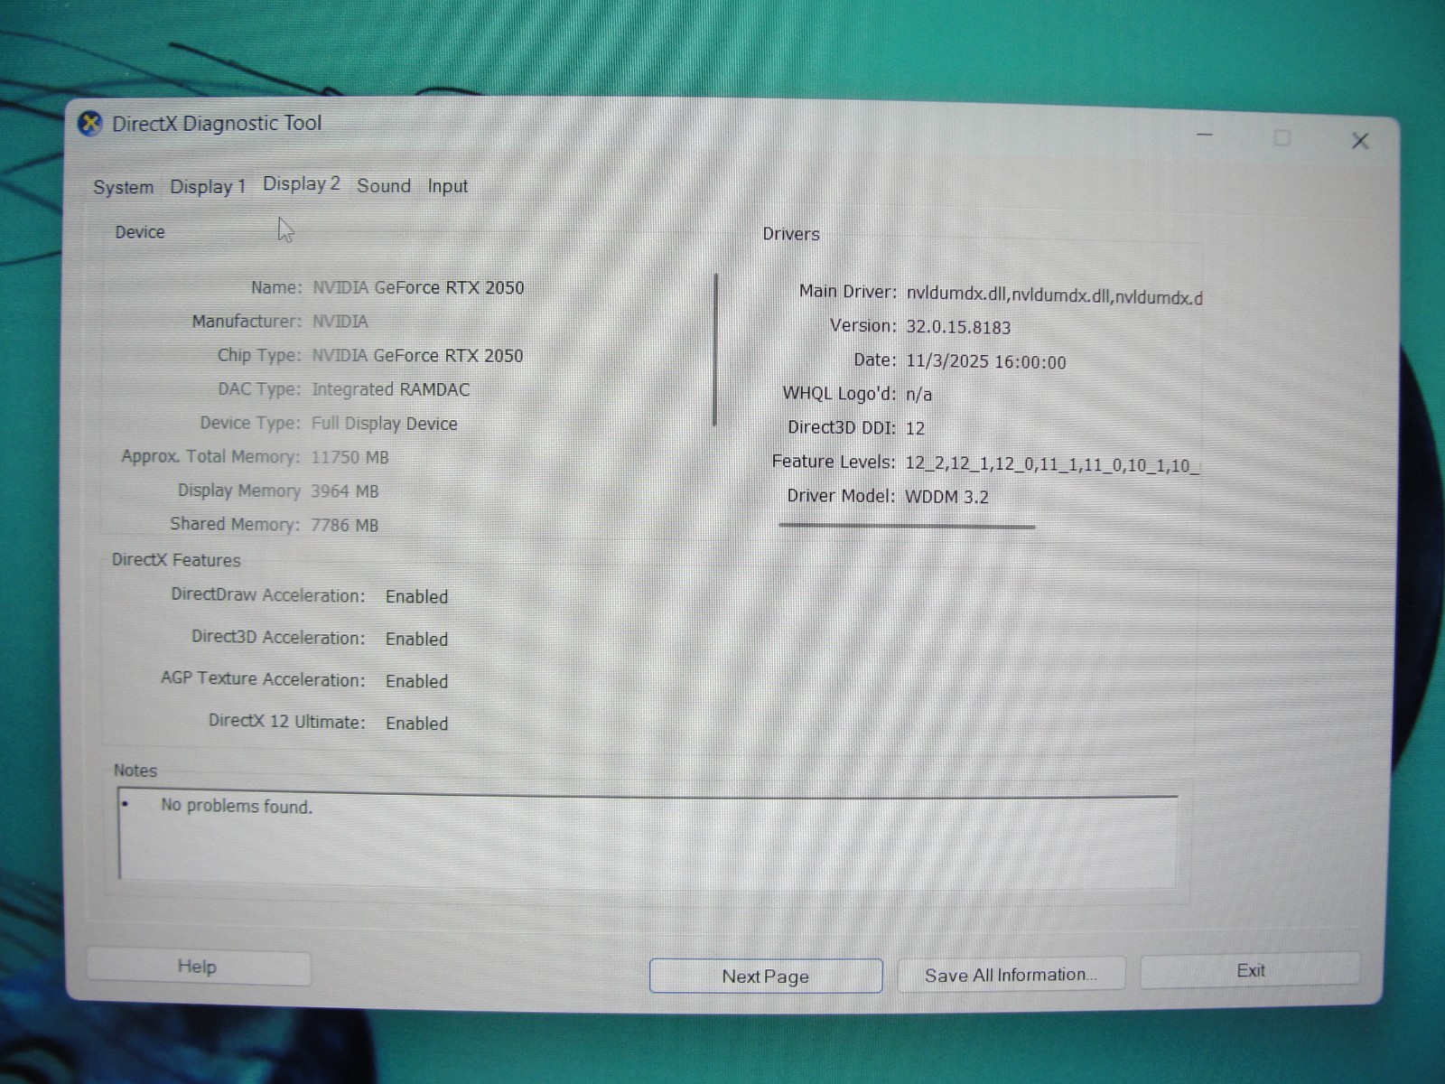Open the Input tab

[x=448, y=186]
